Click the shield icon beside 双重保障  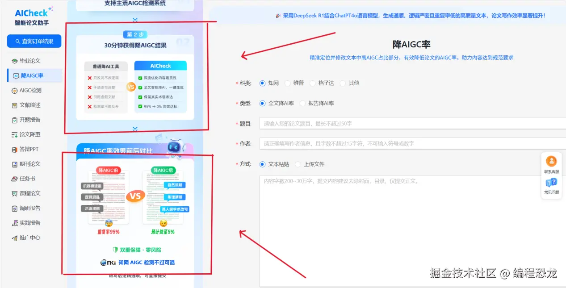pyautogui.click(x=115, y=250)
